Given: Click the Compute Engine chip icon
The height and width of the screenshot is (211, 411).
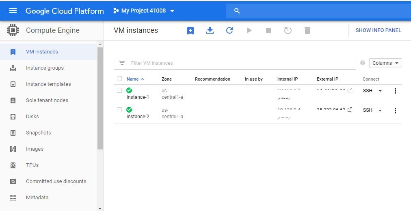Looking at the screenshot, I should point(13,30).
